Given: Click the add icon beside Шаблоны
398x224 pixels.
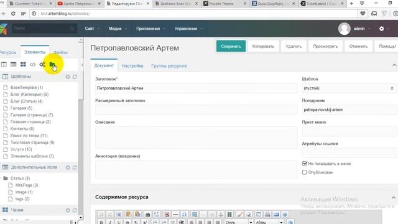Looking at the screenshot, I should point(68,77).
